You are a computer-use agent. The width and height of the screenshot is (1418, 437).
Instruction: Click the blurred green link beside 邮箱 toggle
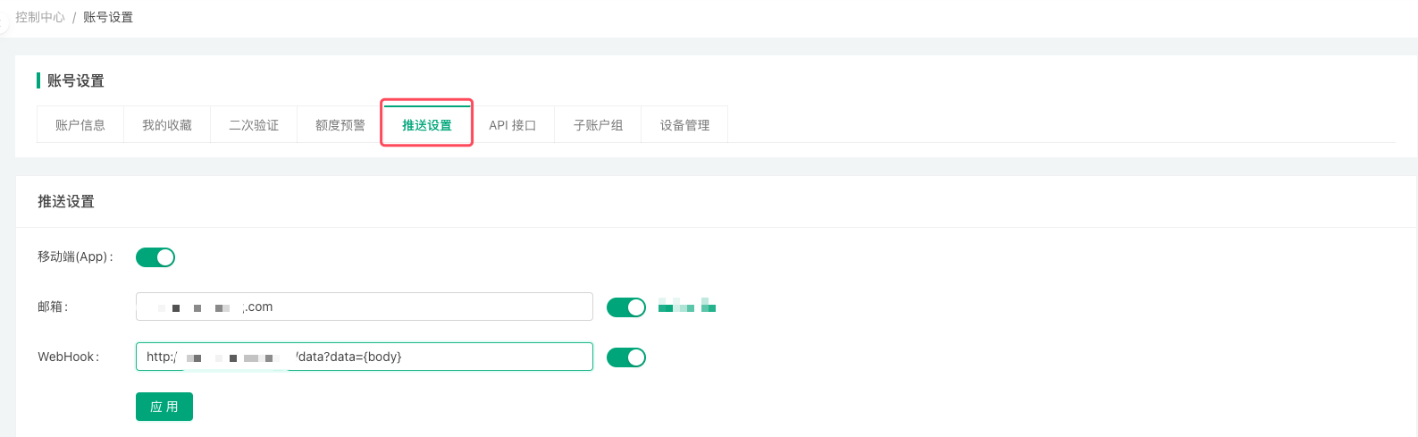(x=687, y=307)
